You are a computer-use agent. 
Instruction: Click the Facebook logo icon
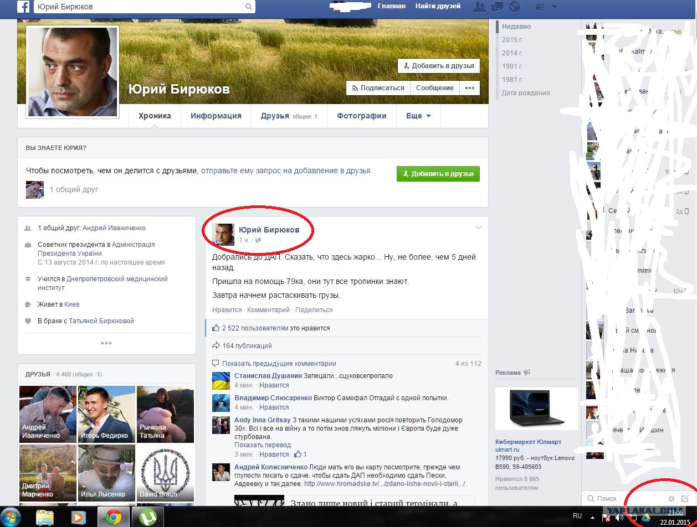click(x=23, y=7)
